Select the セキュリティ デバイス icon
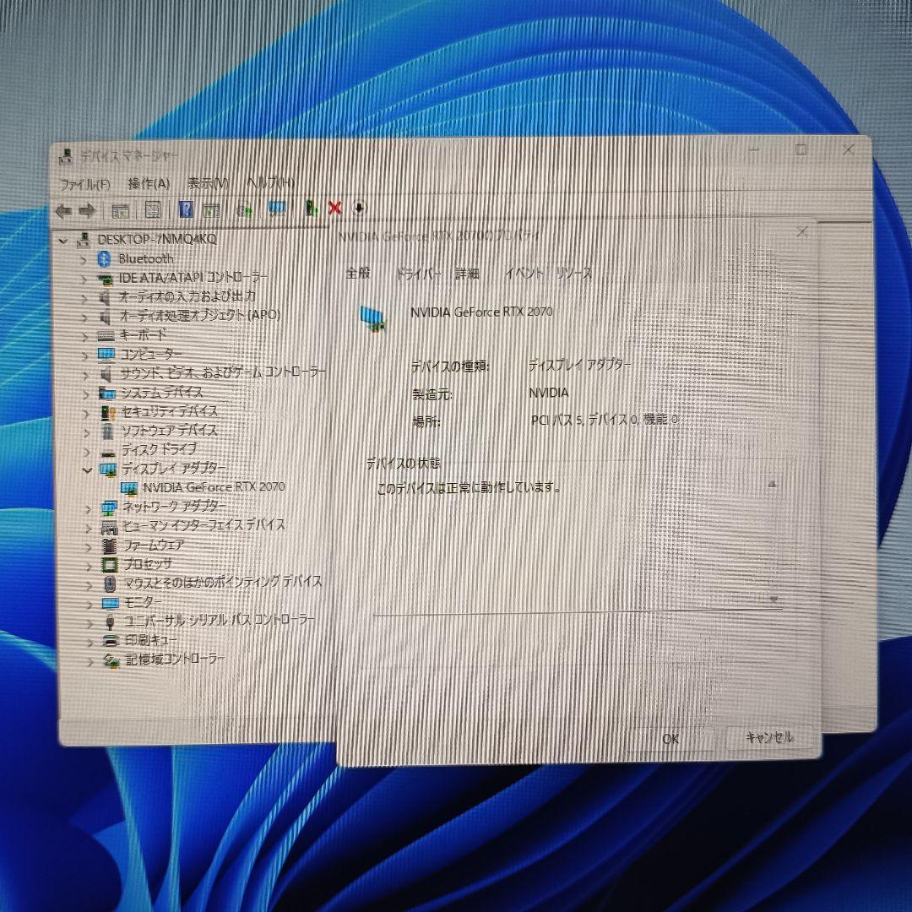 [108, 412]
